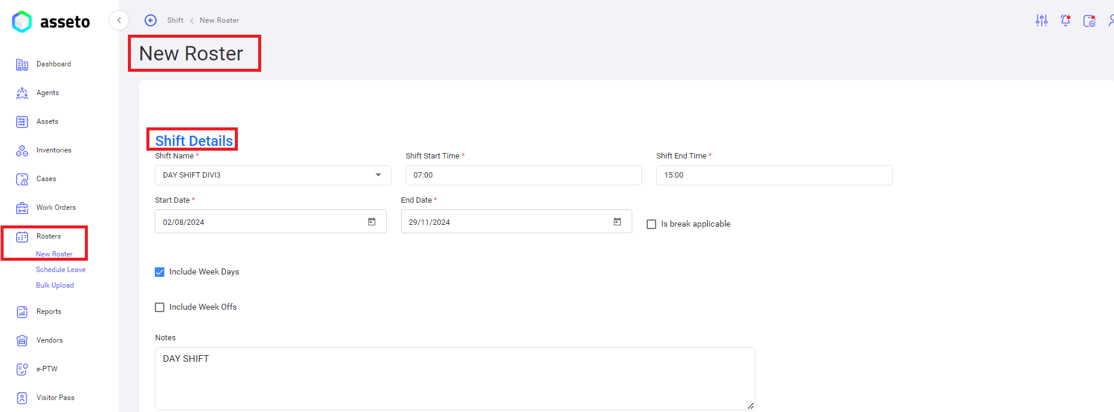
Task: Open the Cases sidebar icon
Action: 22,179
